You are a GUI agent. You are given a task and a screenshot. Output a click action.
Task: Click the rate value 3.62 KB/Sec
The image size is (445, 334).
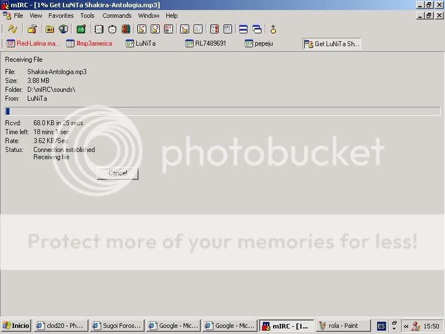point(51,141)
